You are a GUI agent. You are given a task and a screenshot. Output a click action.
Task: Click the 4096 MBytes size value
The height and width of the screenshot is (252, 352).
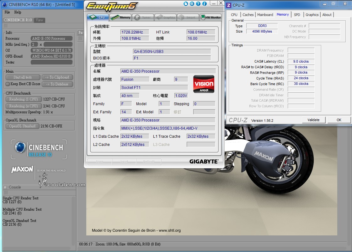tap(262, 31)
